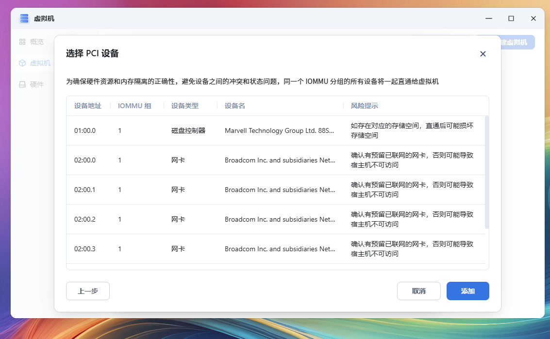Click the 硬件 hardware drive icon

(x=22, y=84)
